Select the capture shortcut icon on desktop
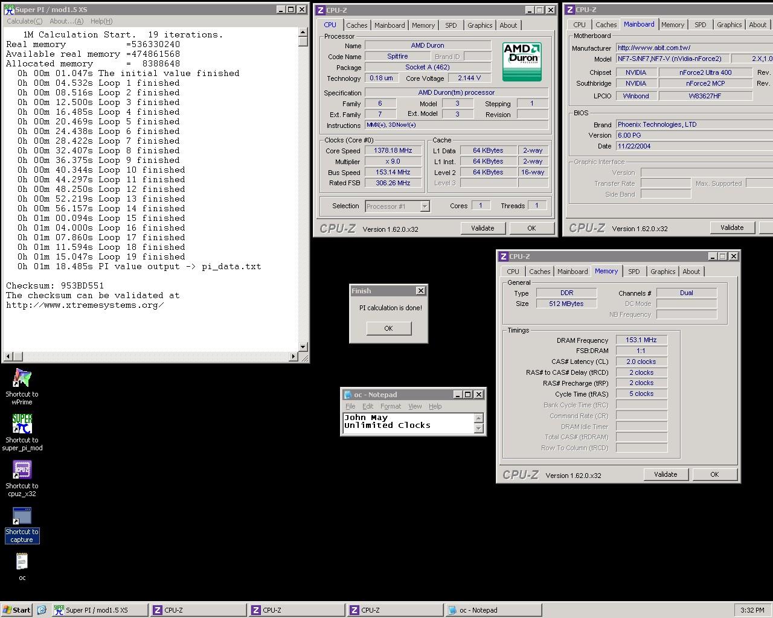This screenshot has height=618, width=773. [x=22, y=524]
